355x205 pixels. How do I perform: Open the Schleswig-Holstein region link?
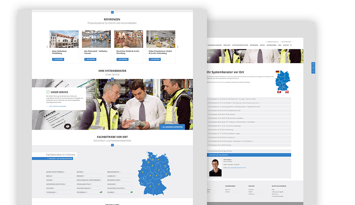tap(116, 188)
